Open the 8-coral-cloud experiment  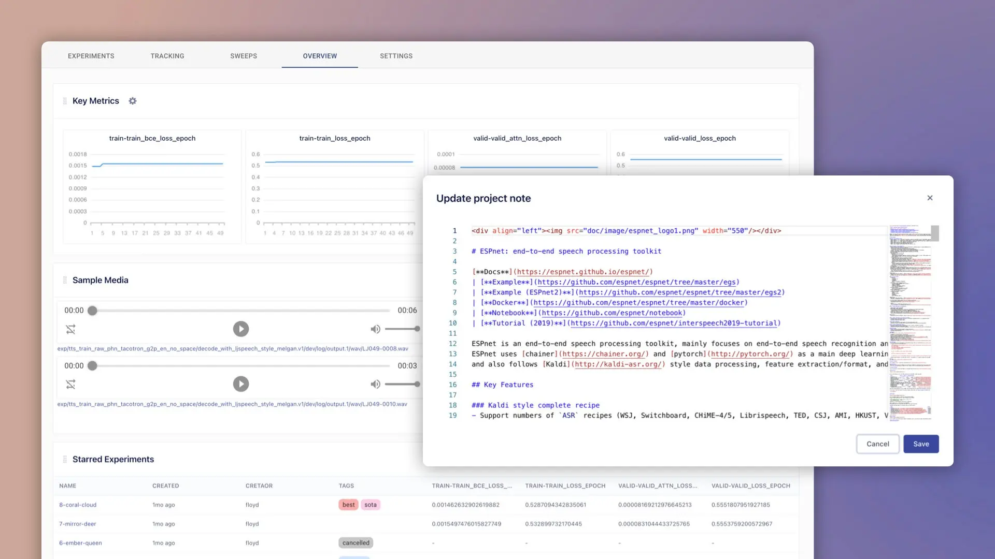pos(78,505)
